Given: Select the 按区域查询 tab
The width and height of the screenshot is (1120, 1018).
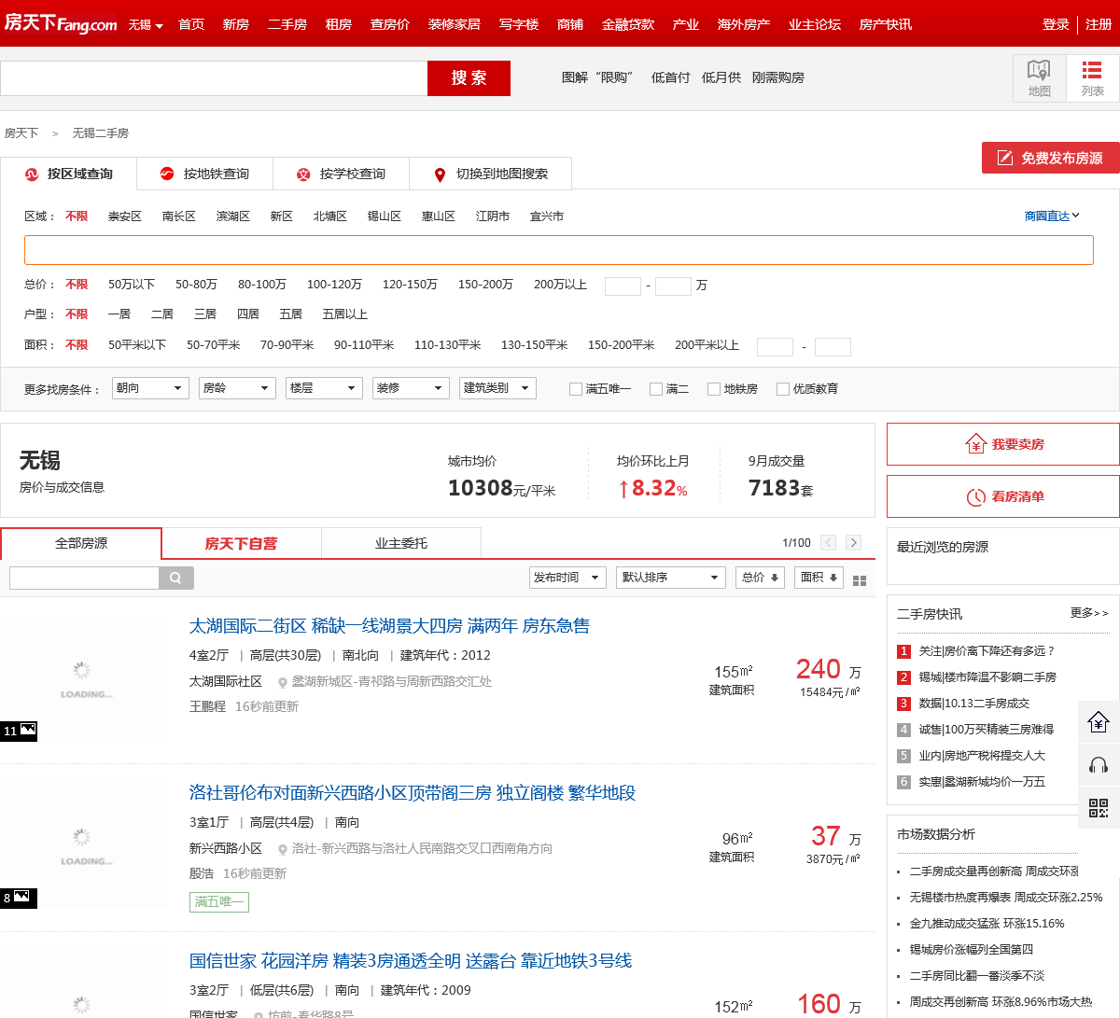Looking at the screenshot, I should (68, 174).
